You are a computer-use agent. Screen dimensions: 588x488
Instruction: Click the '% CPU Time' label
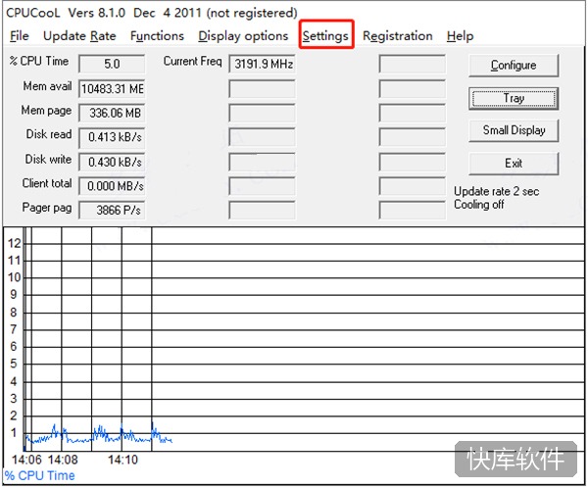(x=39, y=61)
